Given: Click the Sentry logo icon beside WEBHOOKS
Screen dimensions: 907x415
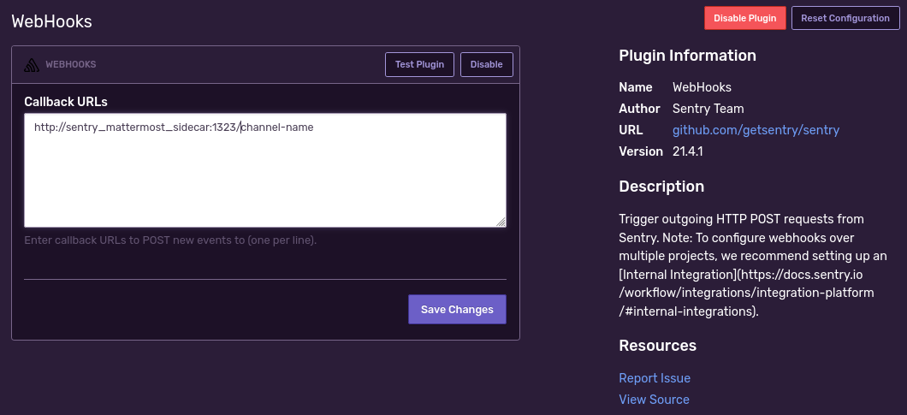Looking at the screenshot, I should pos(32,65).
